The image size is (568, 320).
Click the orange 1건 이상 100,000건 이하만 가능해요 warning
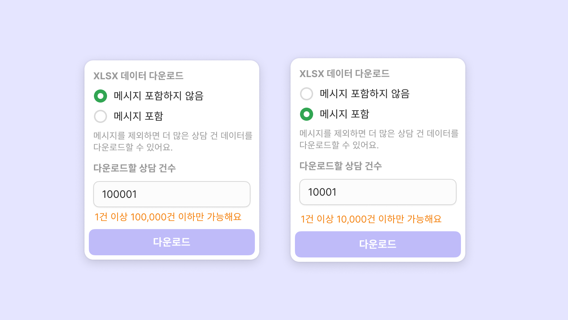pos(168,217)
